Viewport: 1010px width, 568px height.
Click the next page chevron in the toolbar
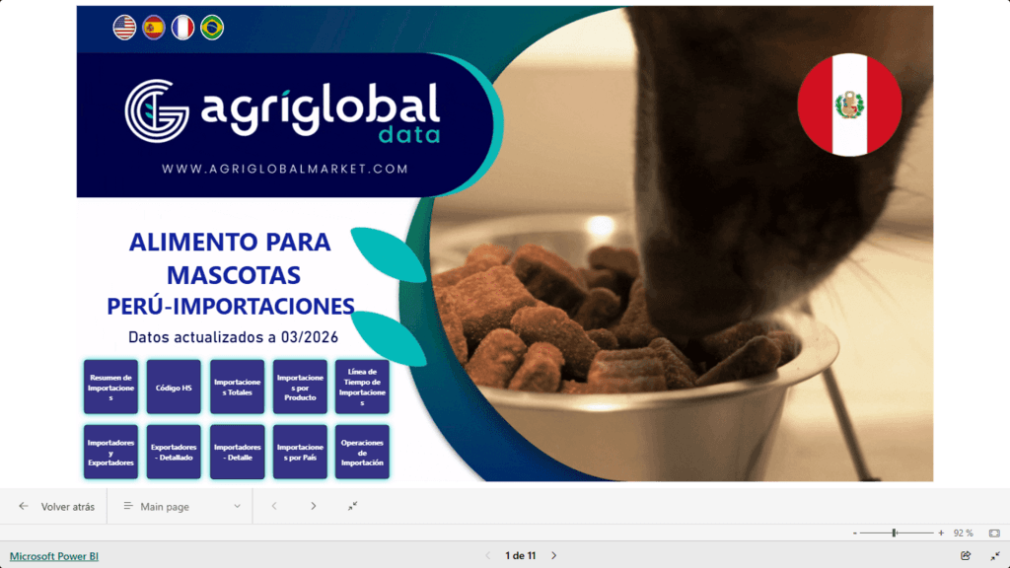pyautogui.click(x=313, y=505)
